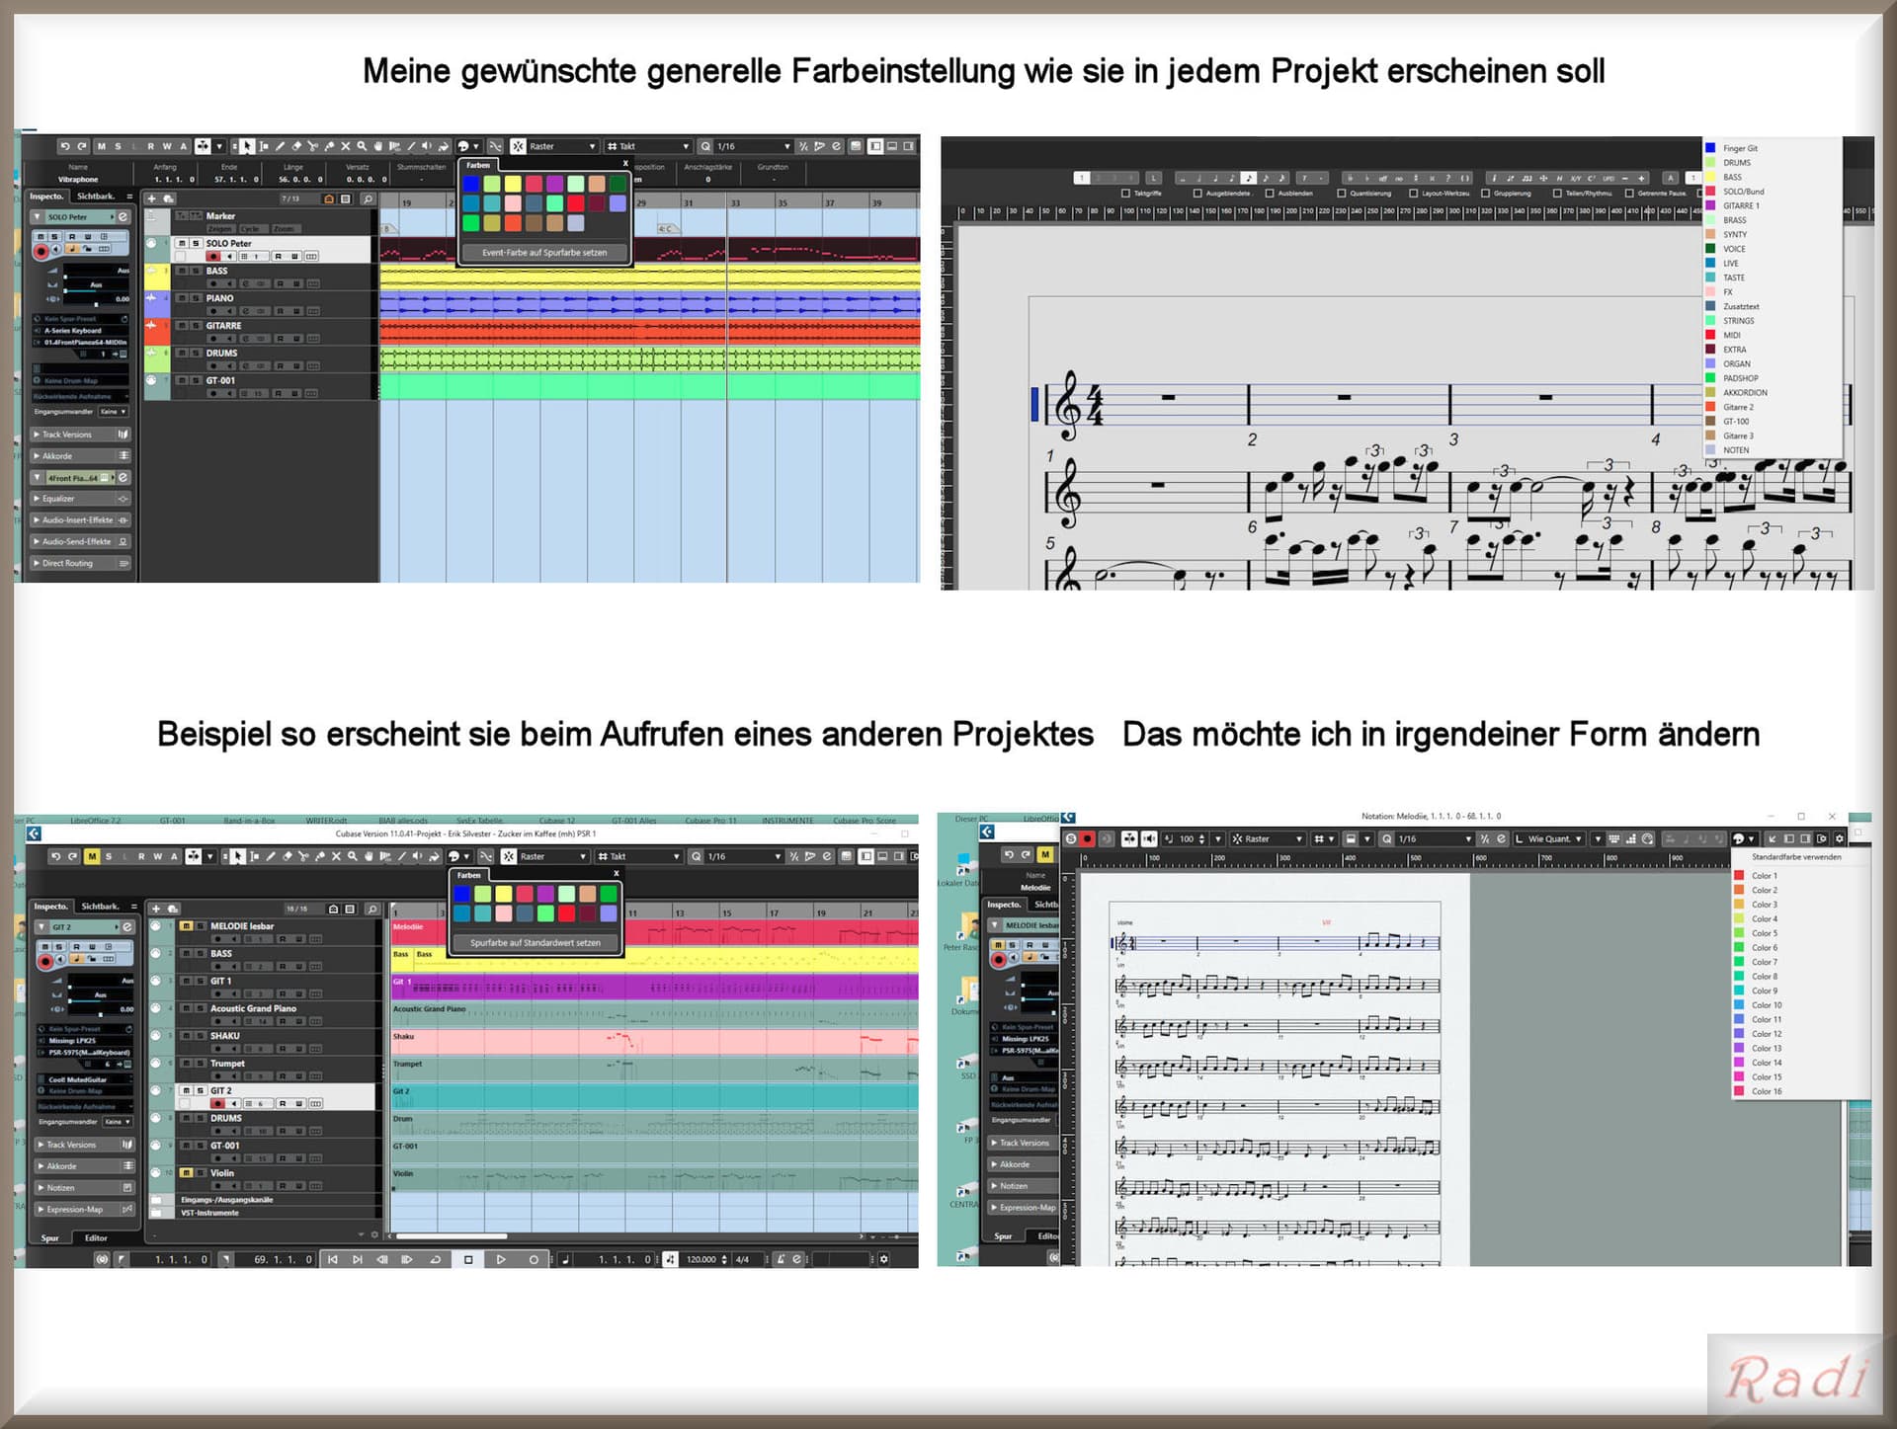
Task: Toggle mute on the MELODIE lesbar track
Action: click(x=186, y=926)
